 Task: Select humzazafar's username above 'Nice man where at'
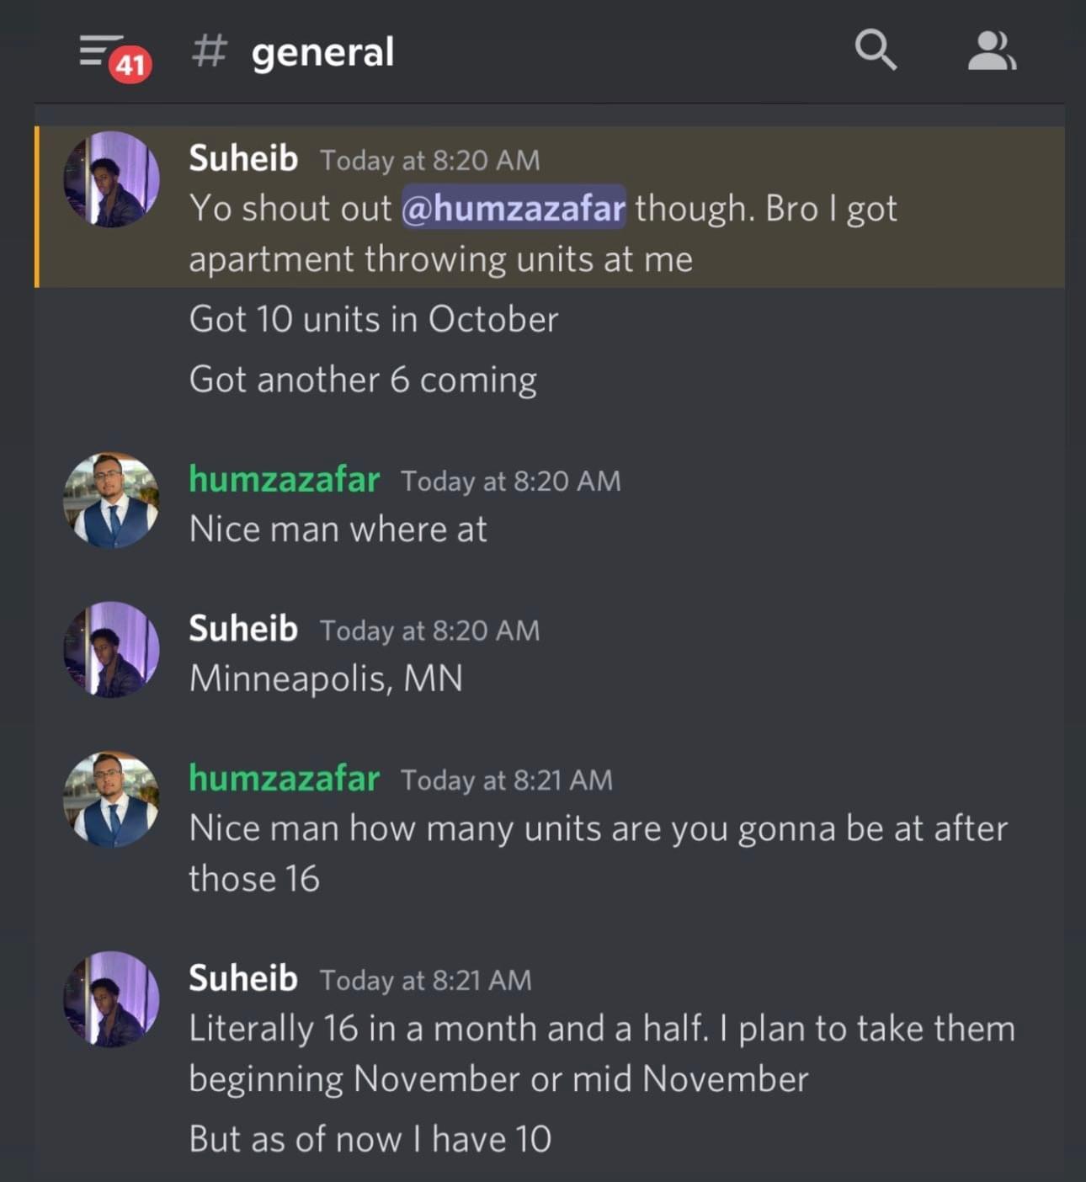point(284,479)
